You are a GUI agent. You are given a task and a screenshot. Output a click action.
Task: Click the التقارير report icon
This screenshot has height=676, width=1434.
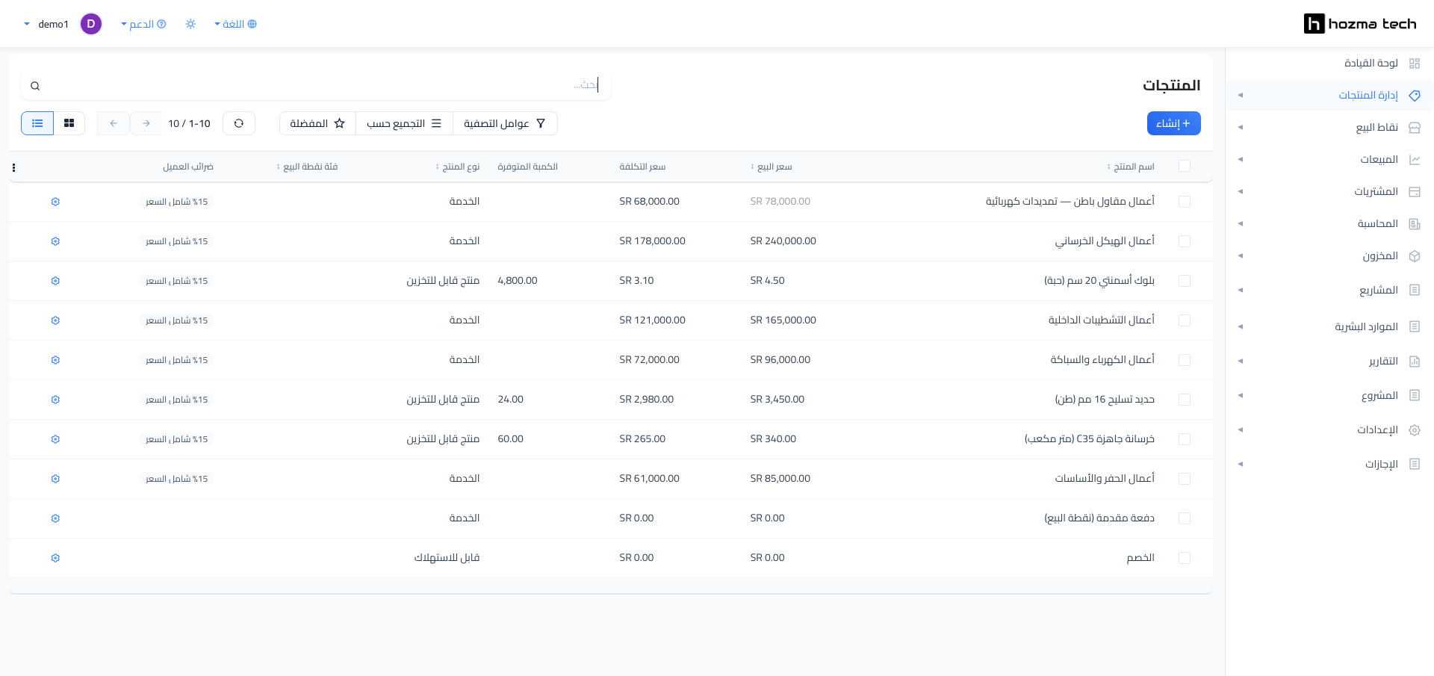1414,362
